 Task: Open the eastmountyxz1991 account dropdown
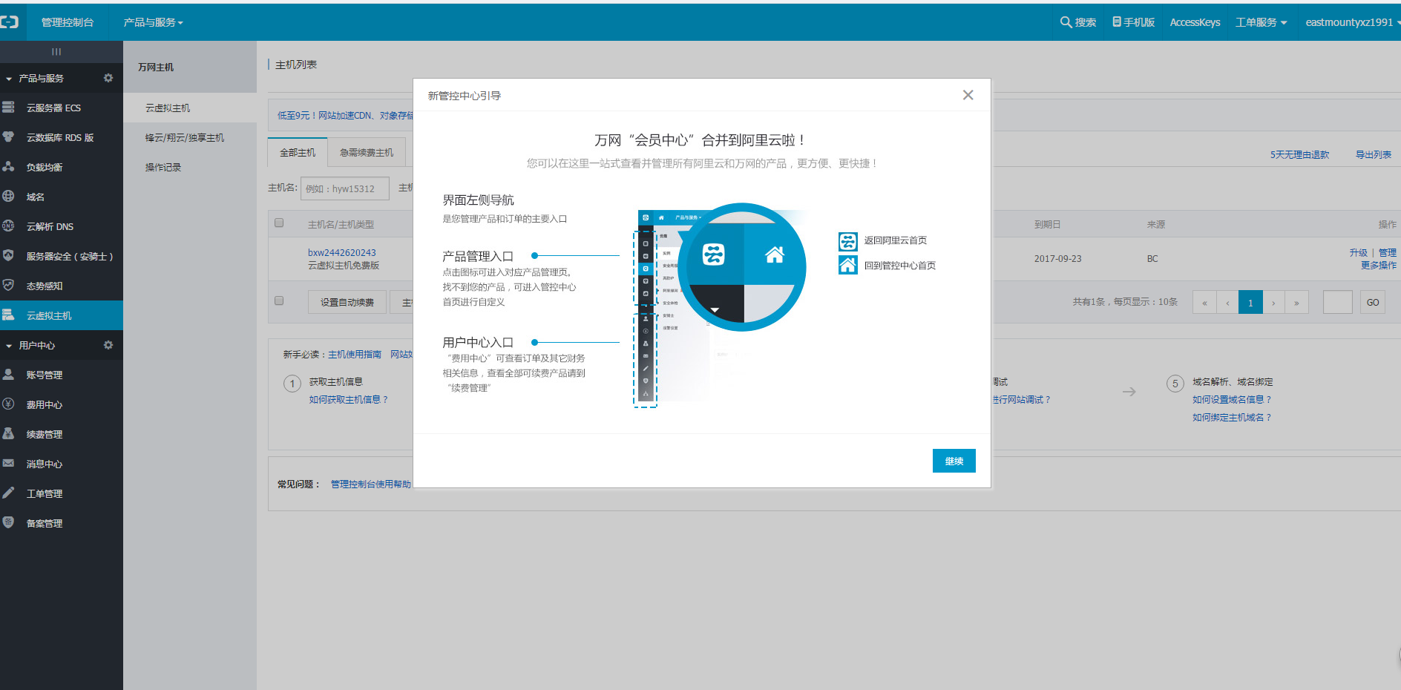pyautogui.click(x=1353, y=22)
